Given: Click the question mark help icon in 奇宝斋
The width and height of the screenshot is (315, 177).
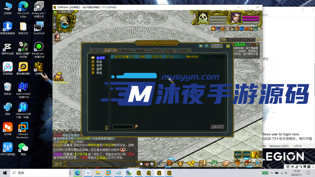Looking at the screenshot, I should [207, 46].
